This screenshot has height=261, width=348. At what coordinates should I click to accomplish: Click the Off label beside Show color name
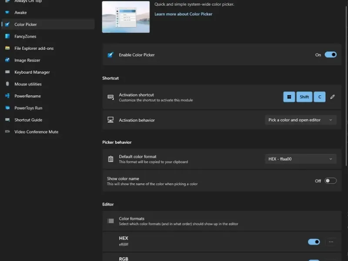pyautogui.click(x=318, y=181)
